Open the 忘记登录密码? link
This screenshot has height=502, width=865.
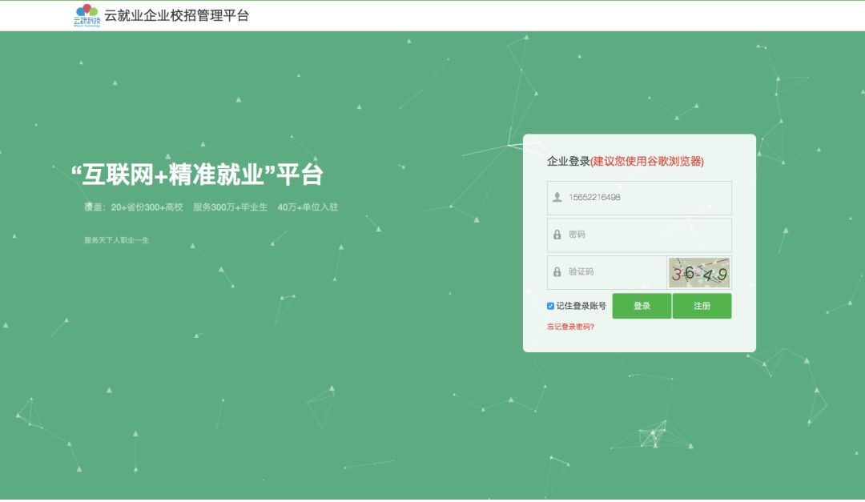click(570, 327)
